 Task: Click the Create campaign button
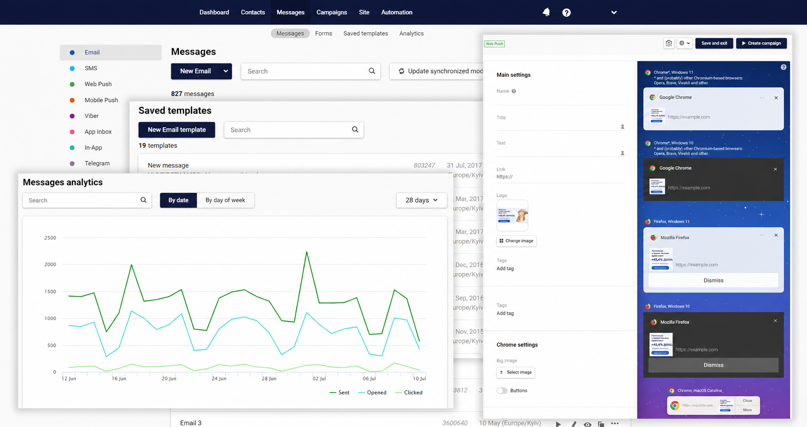762,43
